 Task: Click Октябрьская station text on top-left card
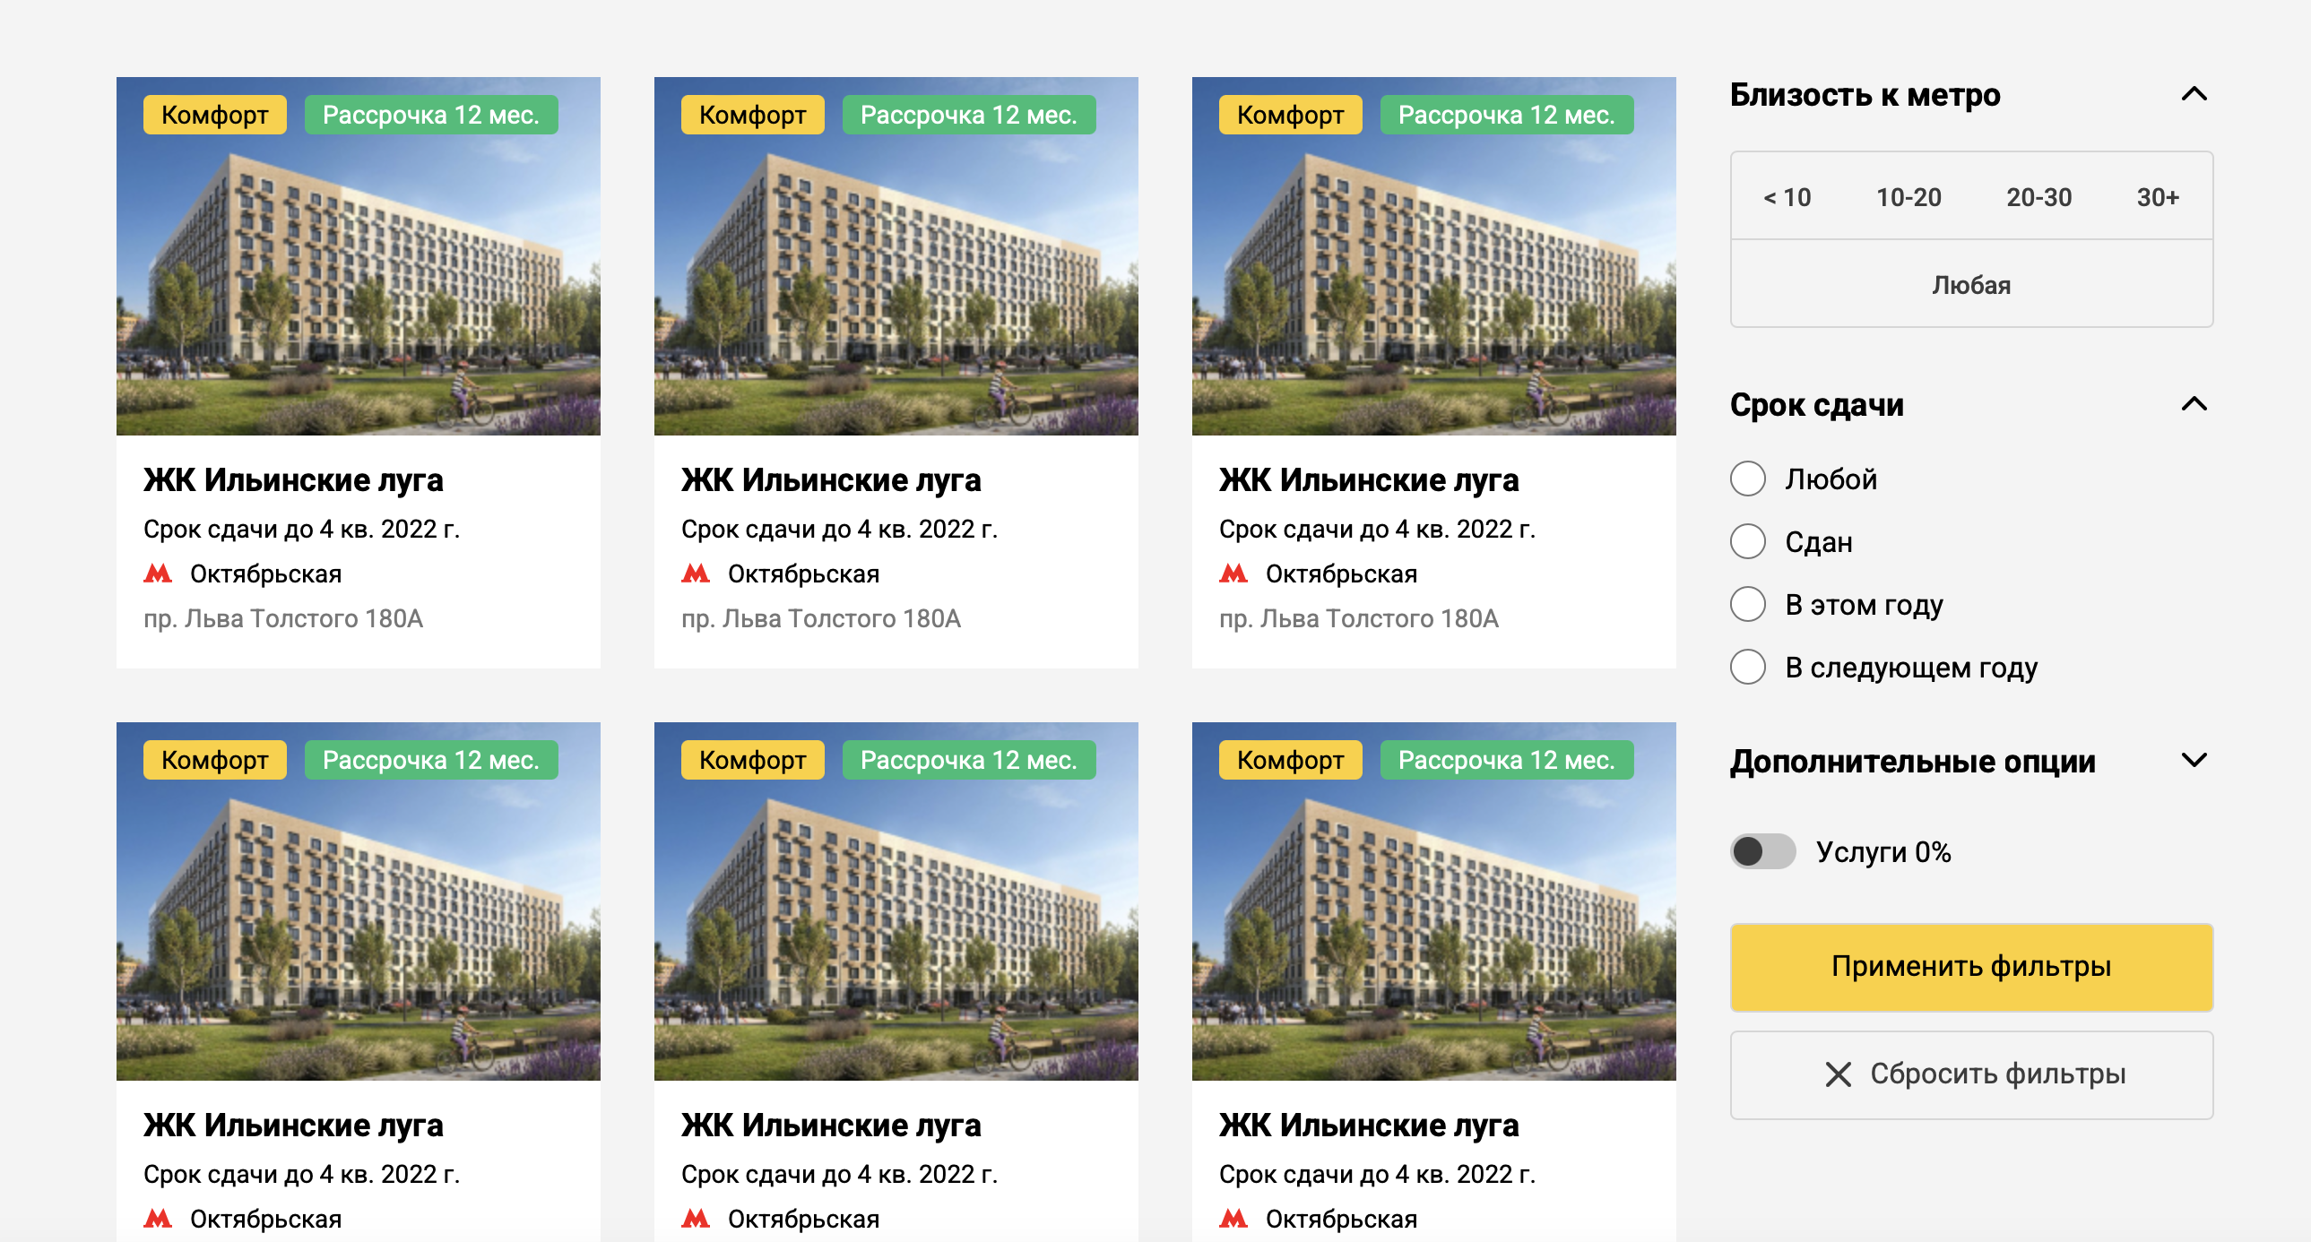[x=265, y=573]
